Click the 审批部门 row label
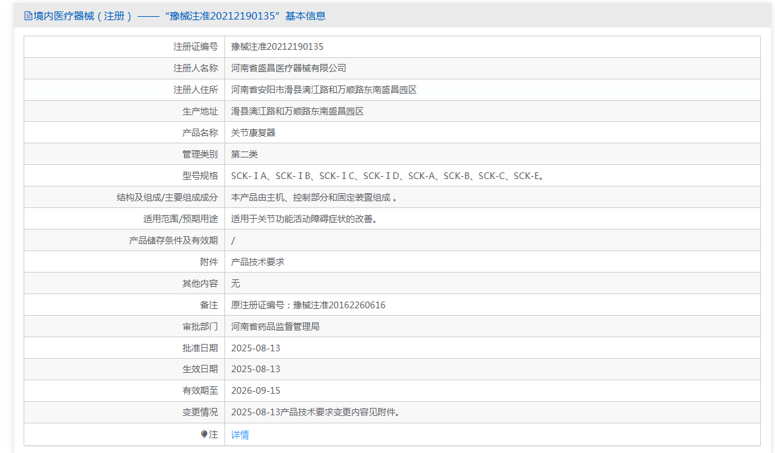Viewport: 775px width, 453px height. (200, 326)
